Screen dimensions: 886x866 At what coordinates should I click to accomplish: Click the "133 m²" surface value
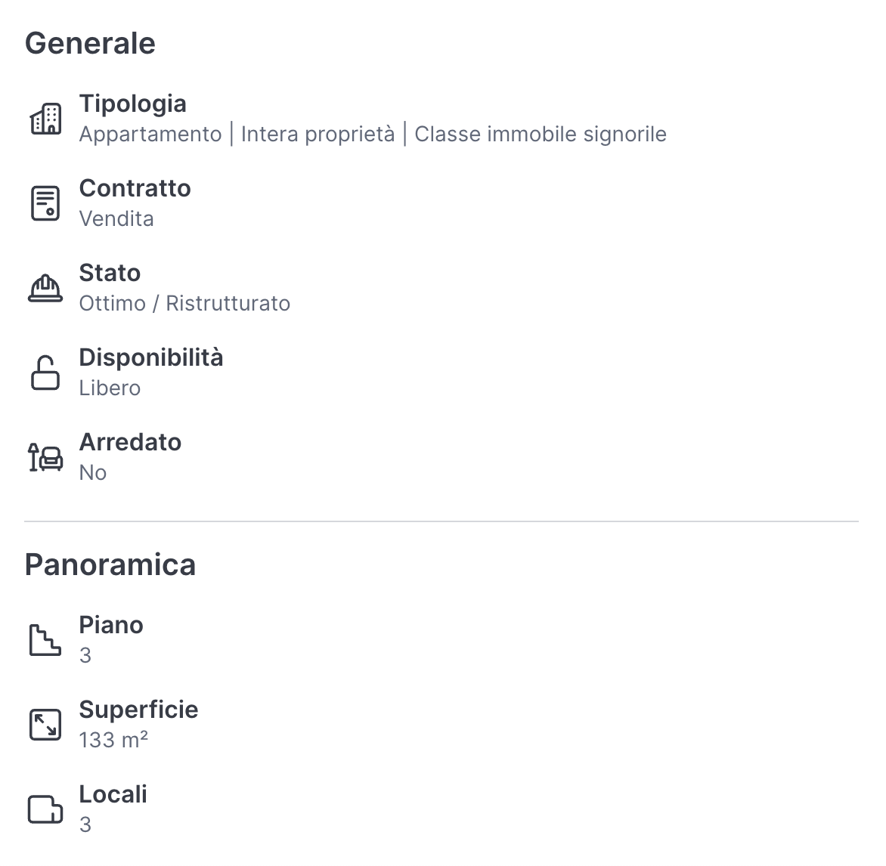113,740
